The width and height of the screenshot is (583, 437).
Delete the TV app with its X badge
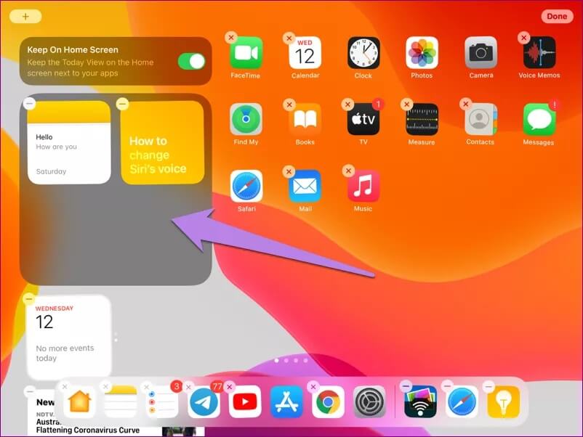pyautogui.click(x=347, y=105)
